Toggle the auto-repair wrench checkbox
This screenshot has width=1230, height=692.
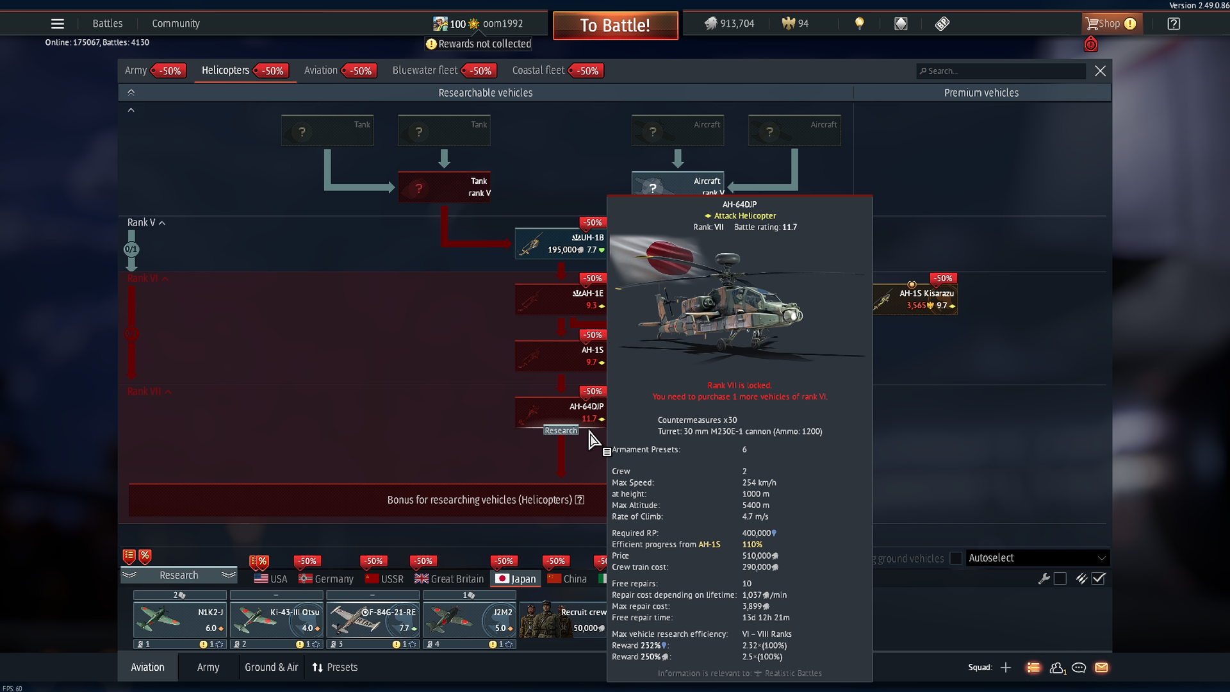pos(1060,579)
